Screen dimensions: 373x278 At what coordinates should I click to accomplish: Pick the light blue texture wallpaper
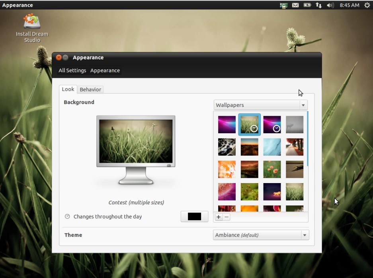click(272, 147)
